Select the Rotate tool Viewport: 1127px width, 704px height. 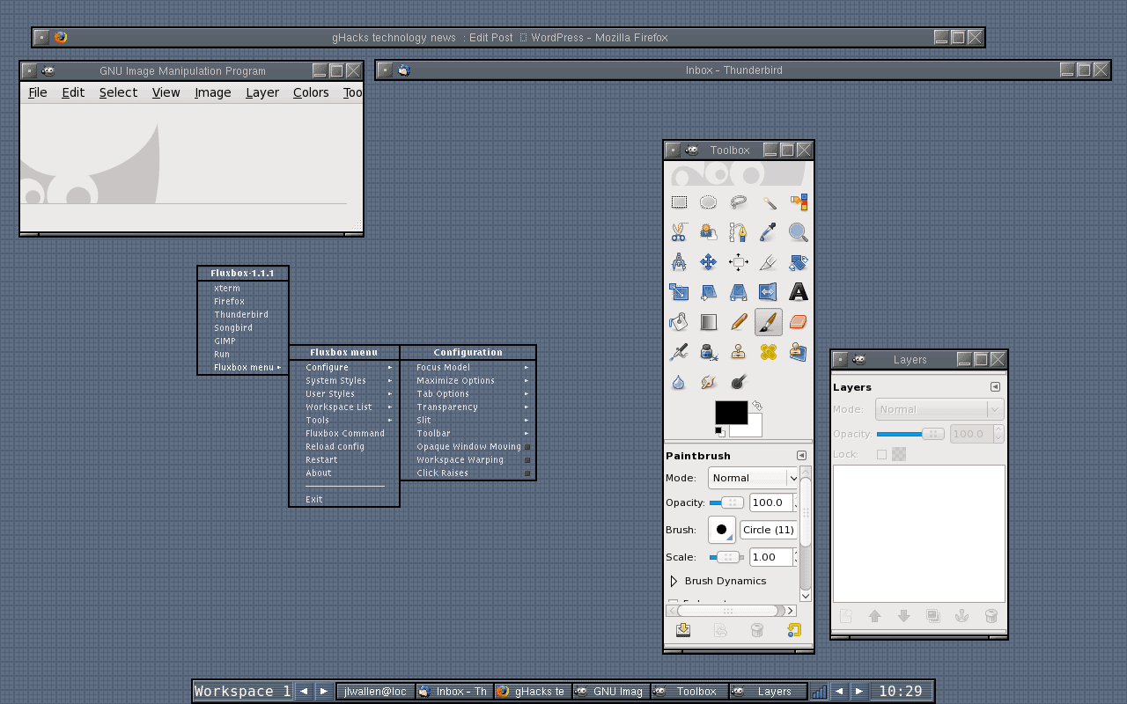[799, 262]
